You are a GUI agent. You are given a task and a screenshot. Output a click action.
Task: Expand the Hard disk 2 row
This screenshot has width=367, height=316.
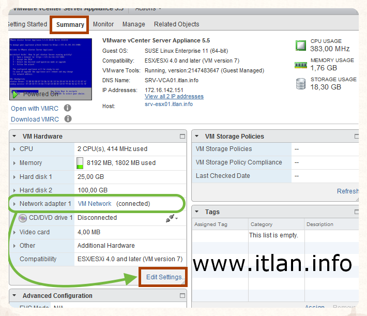click(x=14, y=190)
